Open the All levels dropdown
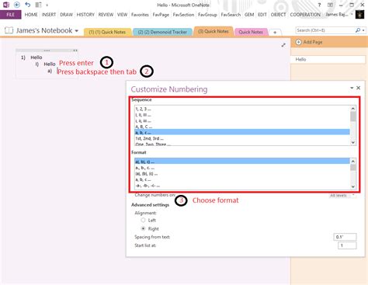368x285 pixels. [x=342, y=196]
